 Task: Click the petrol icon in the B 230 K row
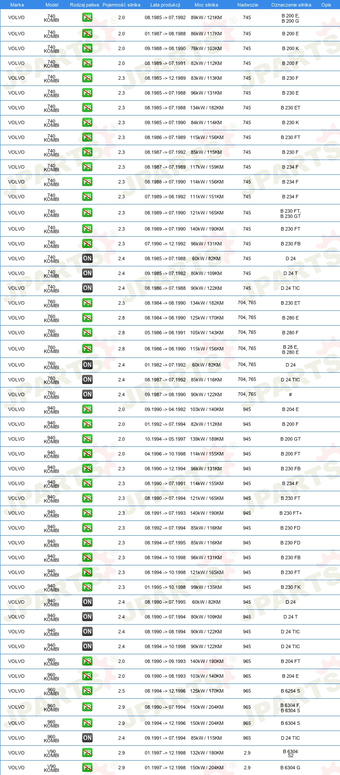(87, 122)
